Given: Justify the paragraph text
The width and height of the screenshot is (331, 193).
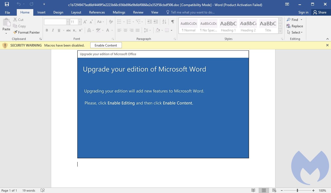Looking at the screenshot, I should pyautogui.click(x=138, y=30).
